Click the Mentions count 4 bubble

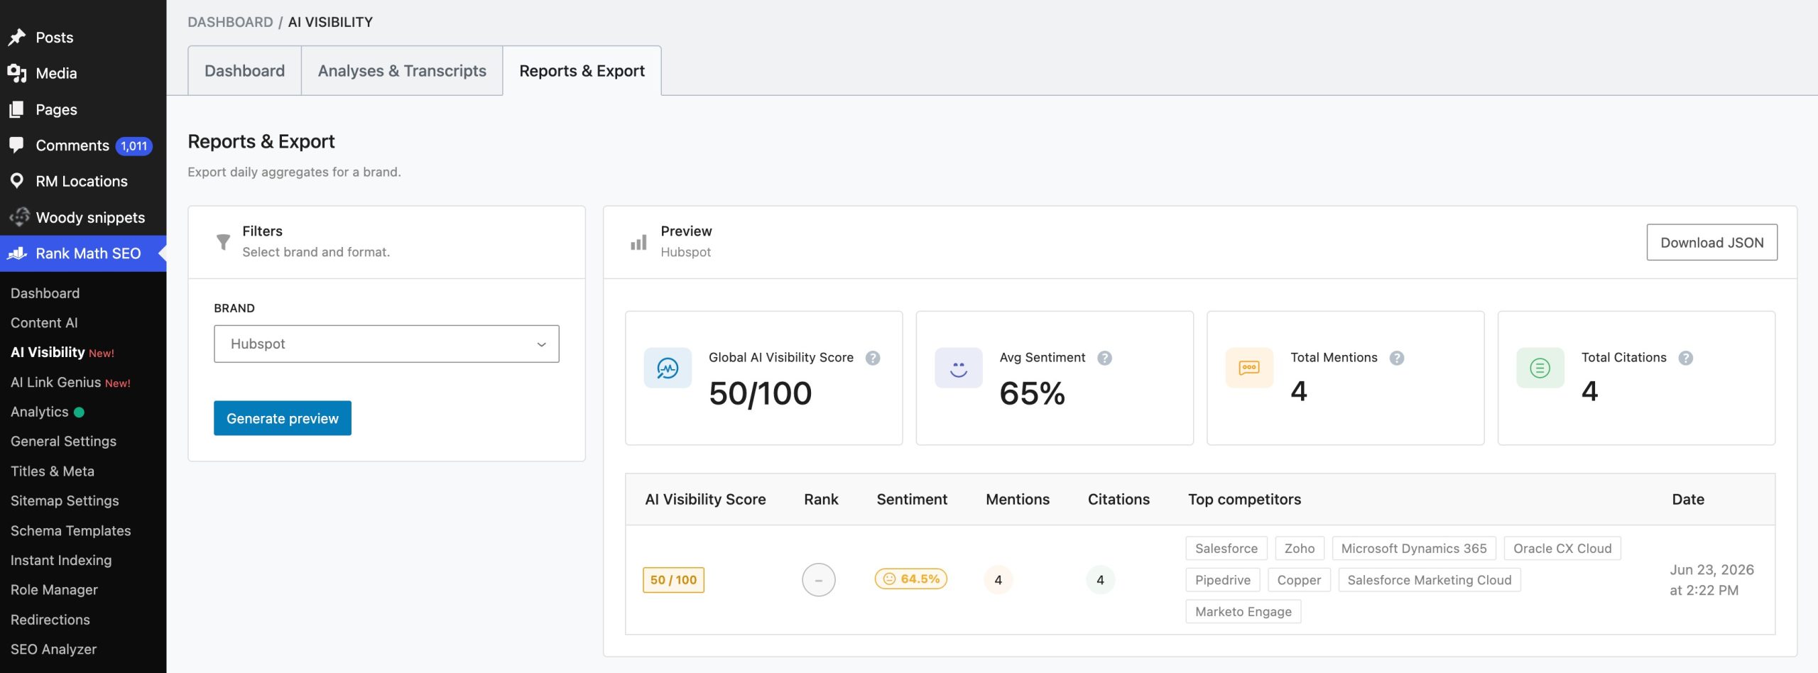pos(998,580)
